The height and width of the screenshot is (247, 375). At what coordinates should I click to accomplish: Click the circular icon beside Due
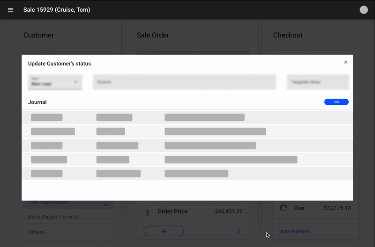(284, 208)
